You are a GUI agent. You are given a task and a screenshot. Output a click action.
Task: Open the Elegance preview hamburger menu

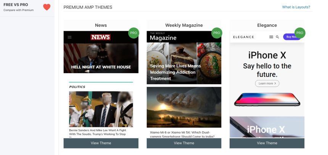(271, 37)
